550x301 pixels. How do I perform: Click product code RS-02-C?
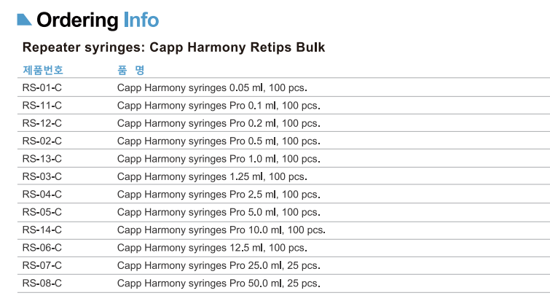(x=42, y=141)
